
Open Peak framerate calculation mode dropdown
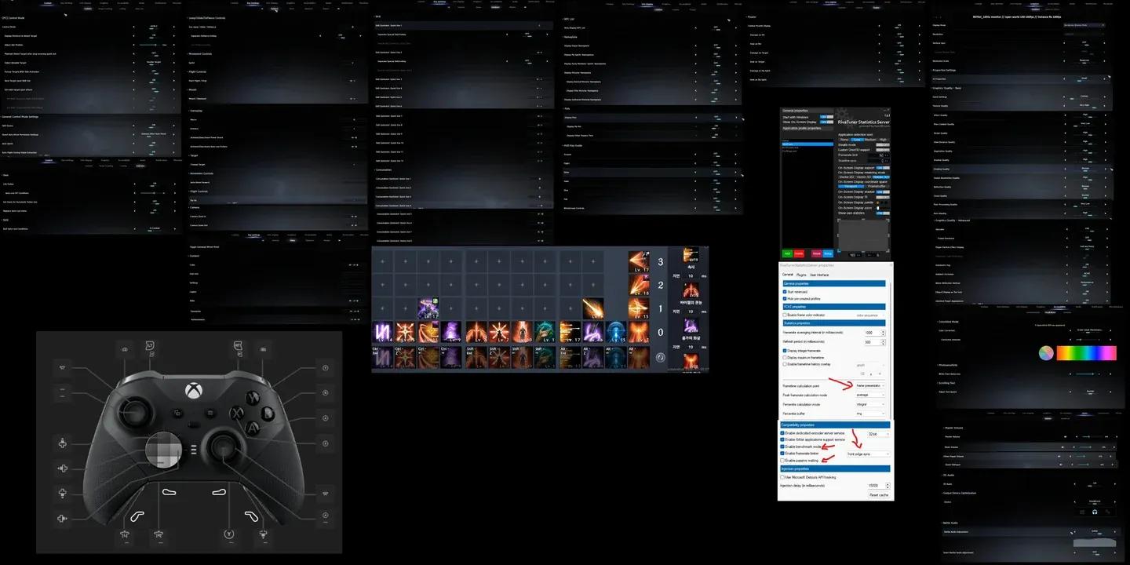870,395
